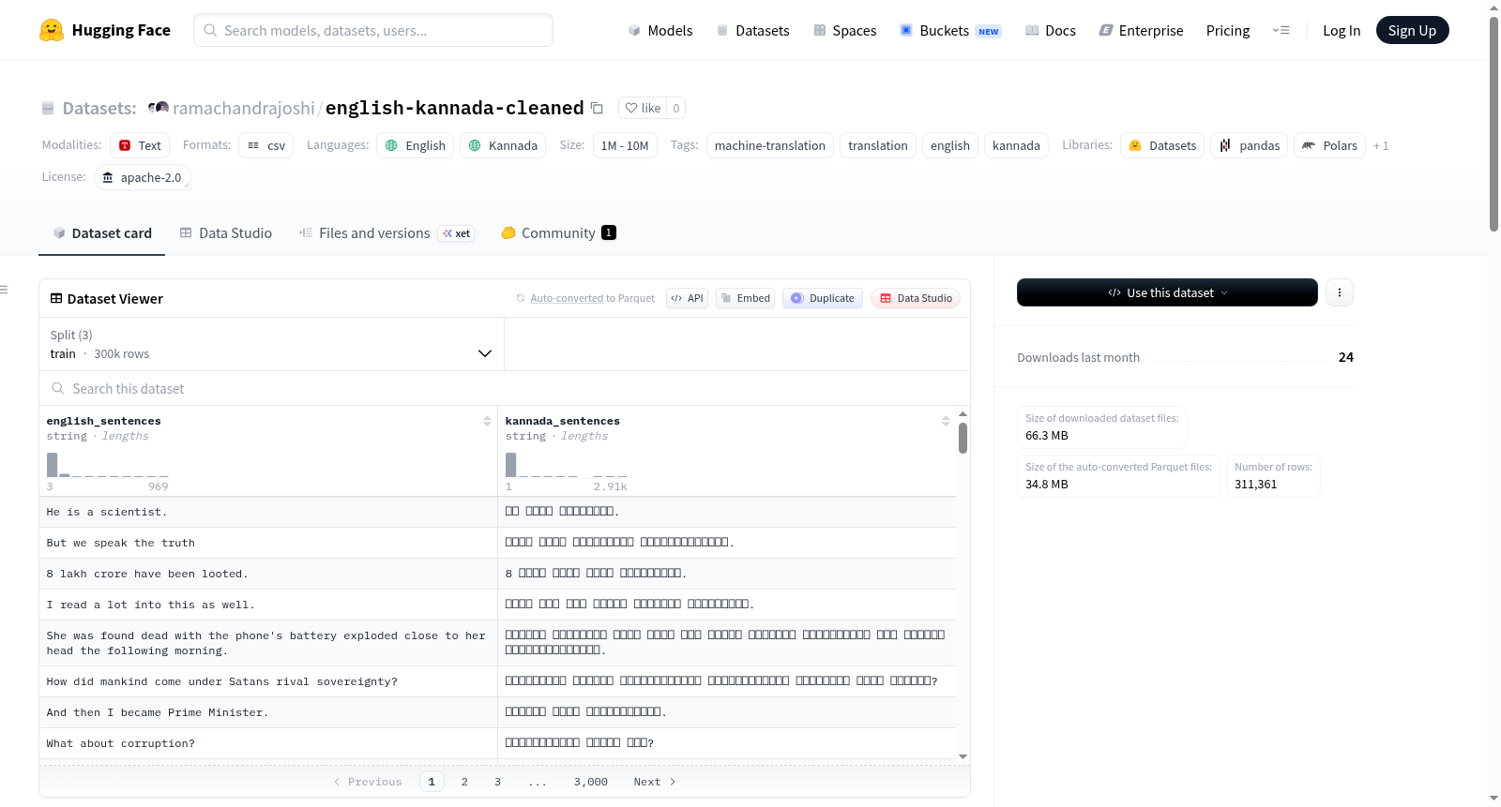Click the like count number

tap(676, 108)
